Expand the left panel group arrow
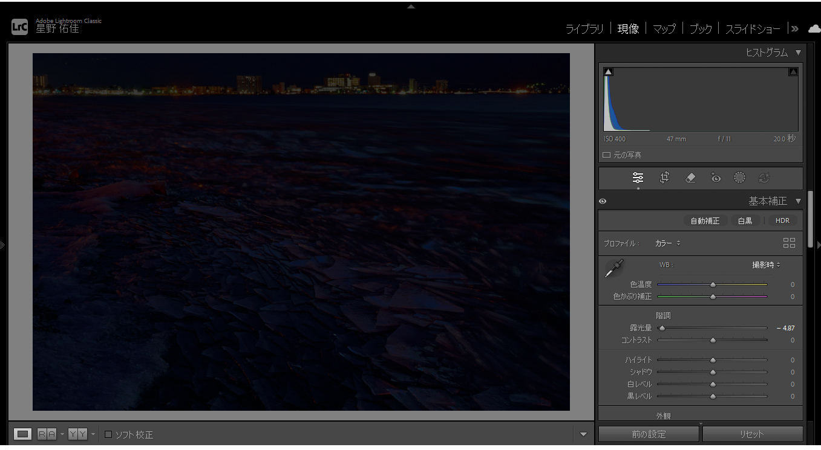Screen dimensions: 821x450 (x=2, y=245)
